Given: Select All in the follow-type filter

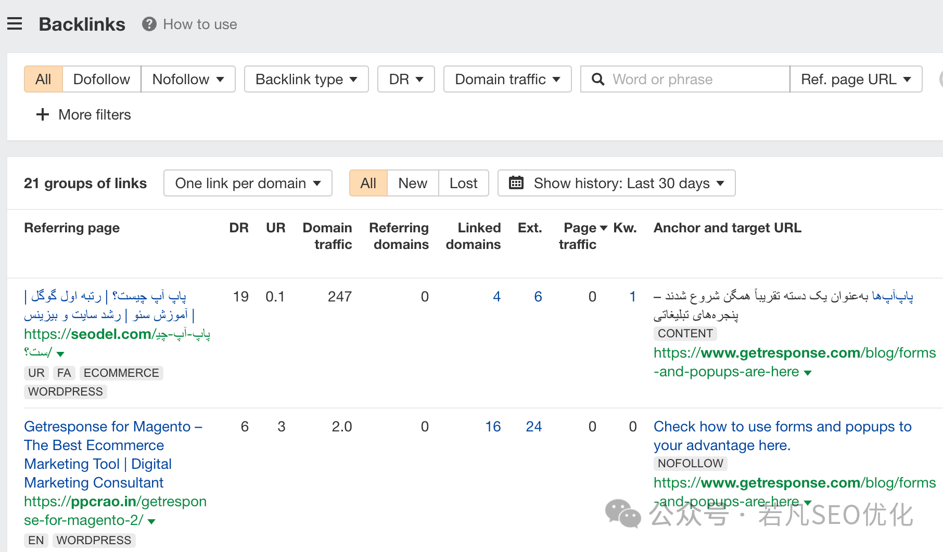Looking at the screenshot, I should click(x=43, y=79).
